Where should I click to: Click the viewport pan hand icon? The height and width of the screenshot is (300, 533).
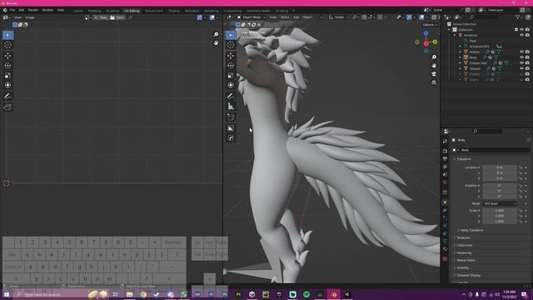pyautogui.click(x=434, y=65)
